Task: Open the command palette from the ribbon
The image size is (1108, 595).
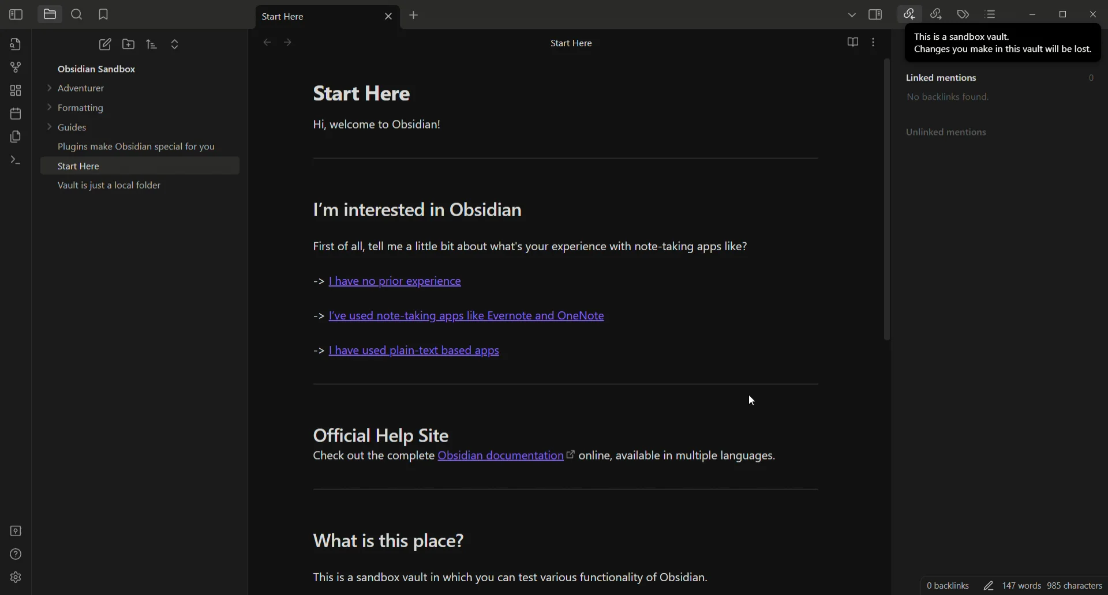Action: tap(16, 161)
